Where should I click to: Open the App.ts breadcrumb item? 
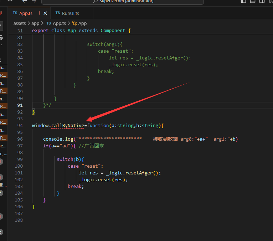59,23
